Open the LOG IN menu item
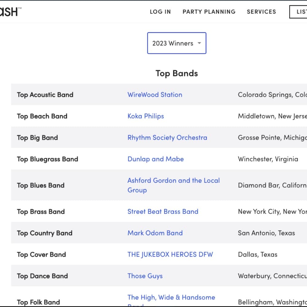 (x=160, y=12)
